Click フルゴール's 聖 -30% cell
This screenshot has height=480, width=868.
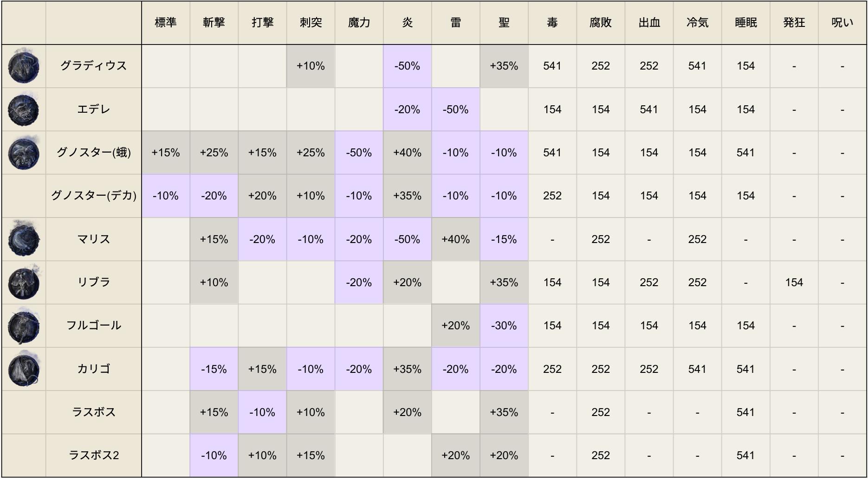tap(504, 326)
